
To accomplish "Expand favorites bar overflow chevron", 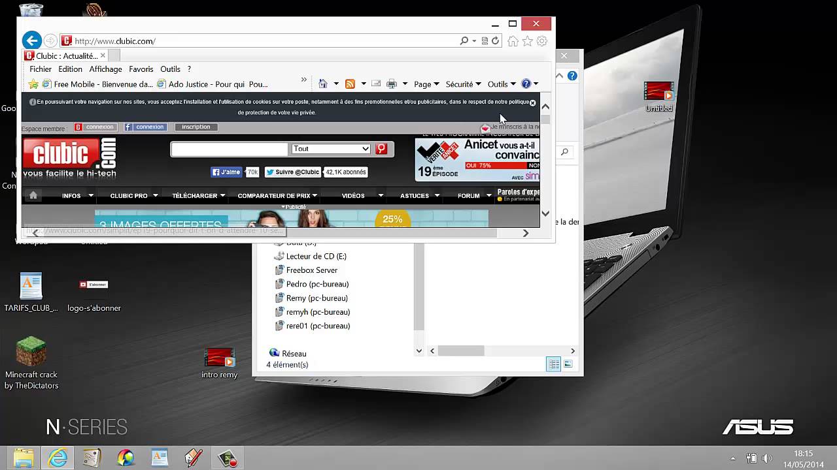I will pyautogui.click(x=303, y=80).
